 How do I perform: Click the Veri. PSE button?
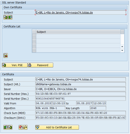point(15,65)
